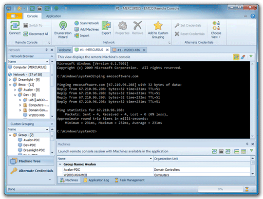Select Dev-PDC in Custom Grouping
This screenshot has width=263, height=199.
(27, 145)
